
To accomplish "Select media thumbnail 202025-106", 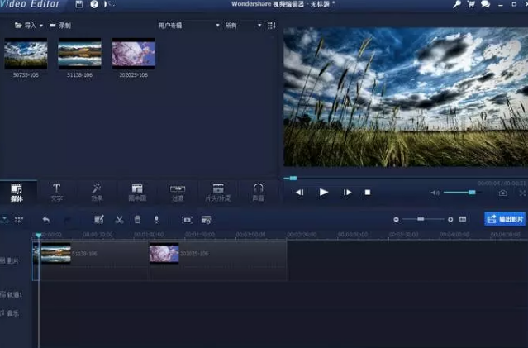I will point(134,54).
